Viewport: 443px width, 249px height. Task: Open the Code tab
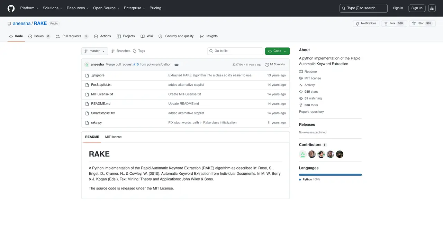[x=16, y=36]
